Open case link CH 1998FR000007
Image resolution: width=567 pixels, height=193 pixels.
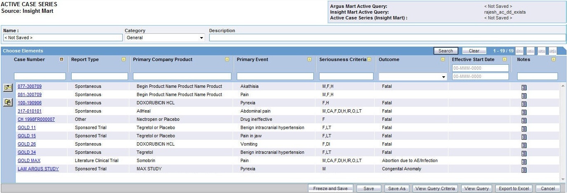36,120
